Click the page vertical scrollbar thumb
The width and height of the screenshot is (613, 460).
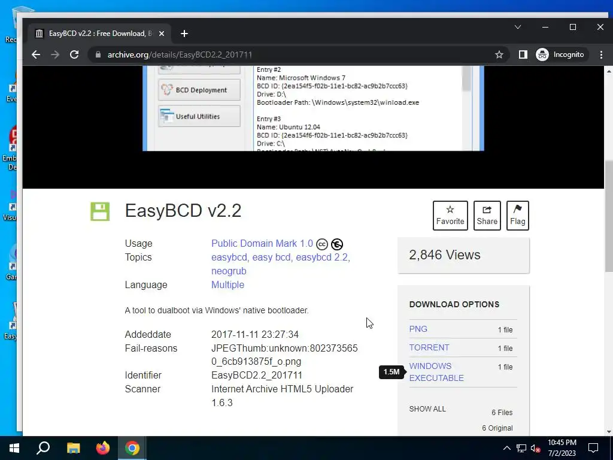coord(609,216)
